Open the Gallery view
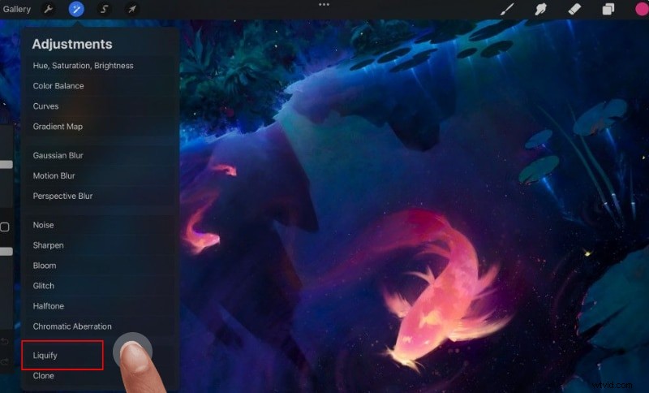This screenshot has height=393, width=649. (16, 9)
